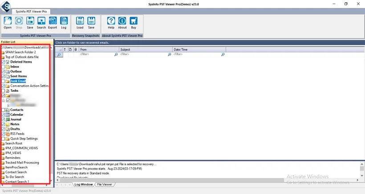Expand the nested blurred child folder

[8, 105]
